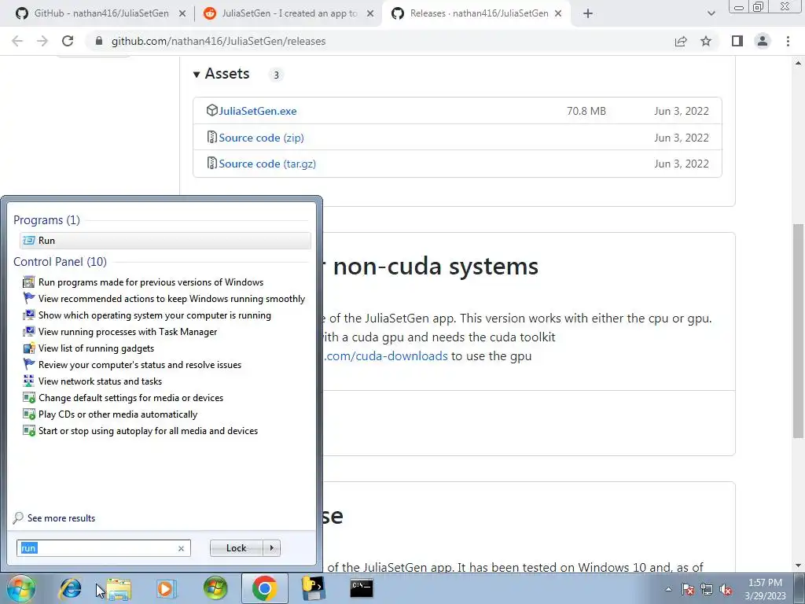Bookmark this page with the star
The height and width of the screenshot is (604, 805).
coord(706,41)
